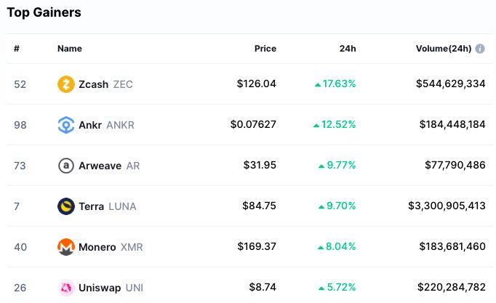This screenshot has height=303, width=496.
Task: Sort table by Name column header
Action: 70,49
